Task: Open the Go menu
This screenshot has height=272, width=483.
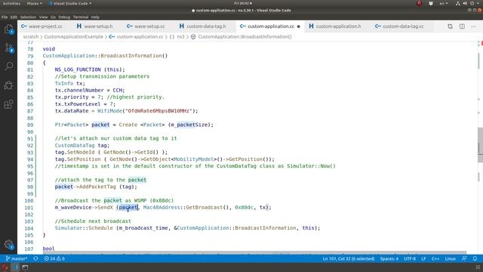Action: pyautogui.click(x=54, y=17)
